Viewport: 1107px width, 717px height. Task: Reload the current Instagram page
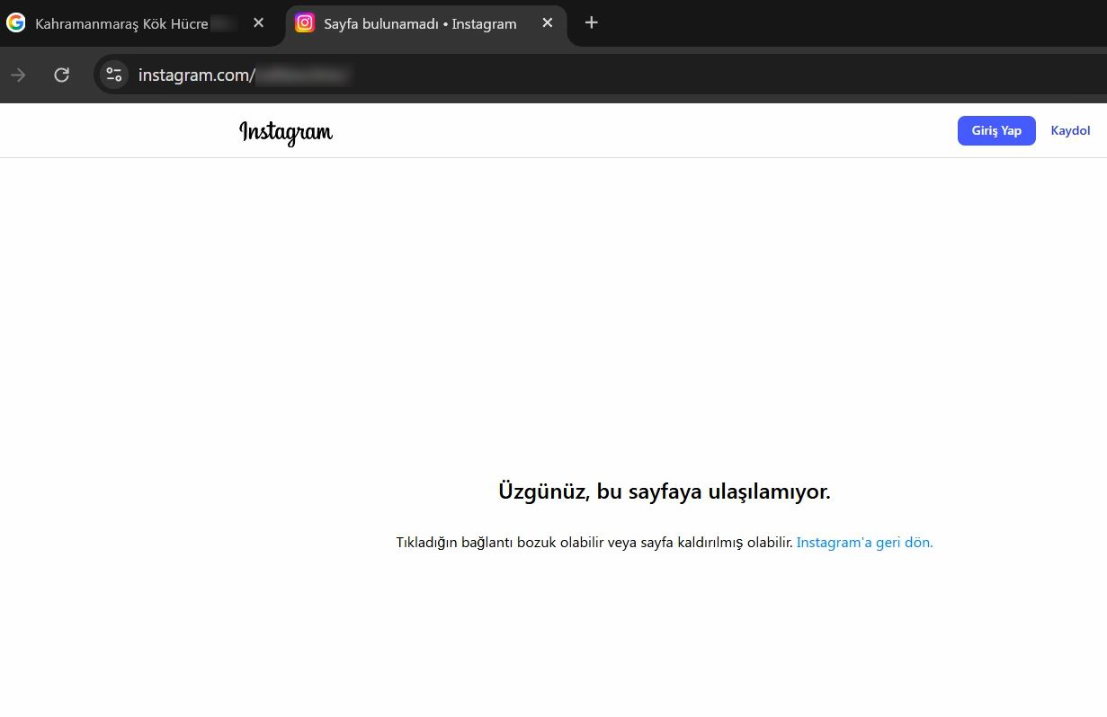pos(62,75)
